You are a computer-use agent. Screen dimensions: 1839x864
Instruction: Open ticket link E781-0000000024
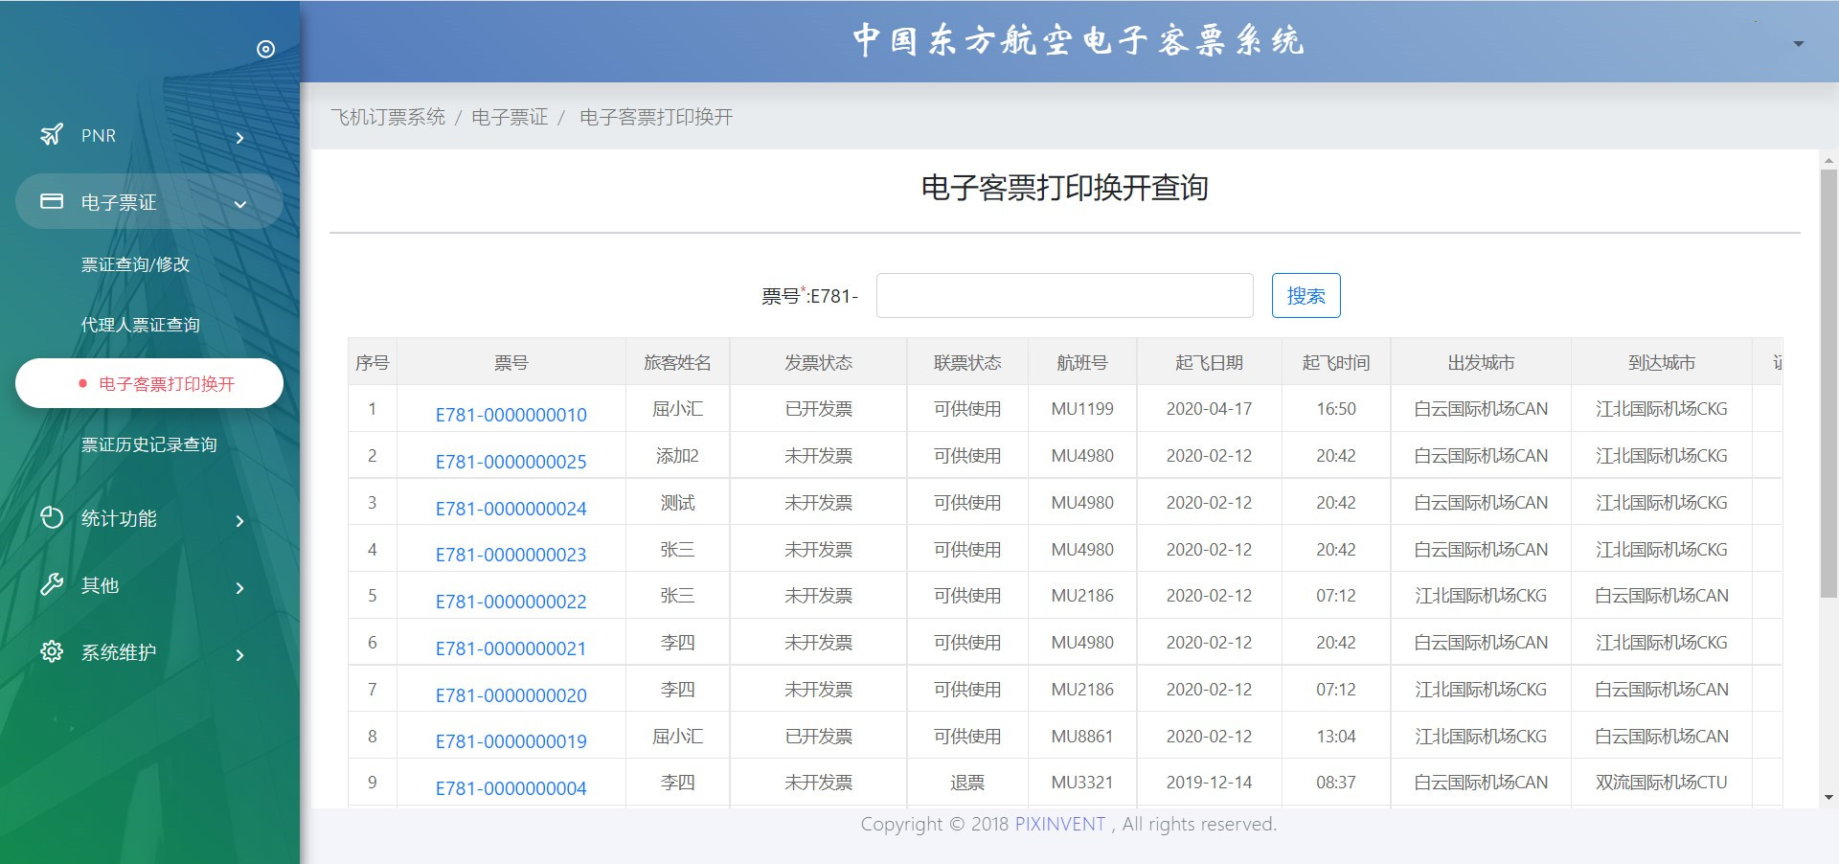[x=511, y=509]
